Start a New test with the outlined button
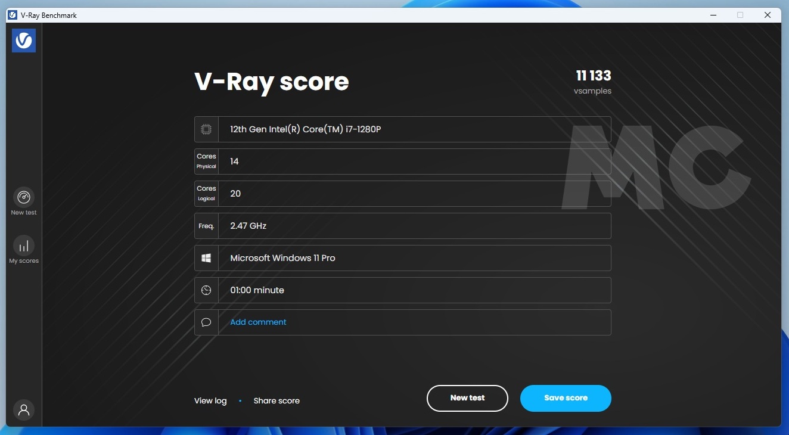The height and width of the screenshot is (435, 789). point(467,398)
